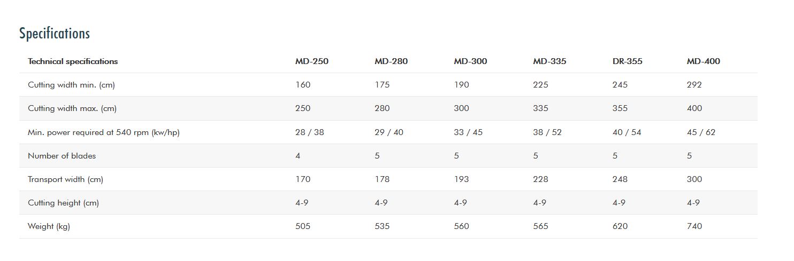Click the Transport width row label

[x=65, y=179]
